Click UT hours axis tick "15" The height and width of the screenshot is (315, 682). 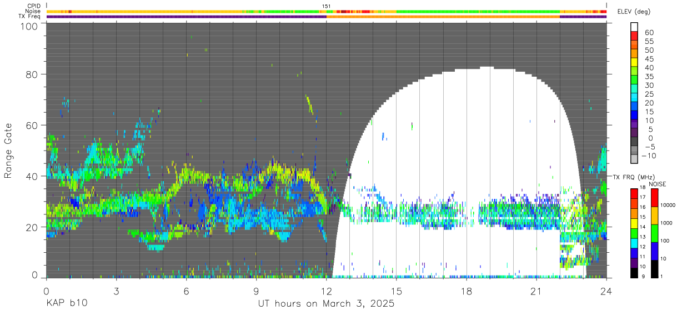[x=396, y=291]
